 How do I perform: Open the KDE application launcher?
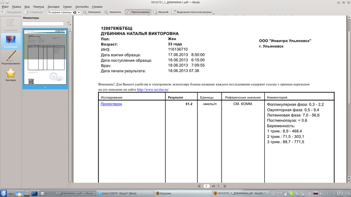[x=4, y=193]
